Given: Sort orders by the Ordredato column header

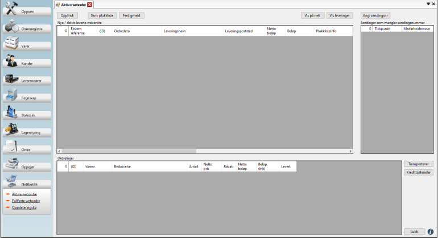Looking at the screenshot, I should click(122, 31).
